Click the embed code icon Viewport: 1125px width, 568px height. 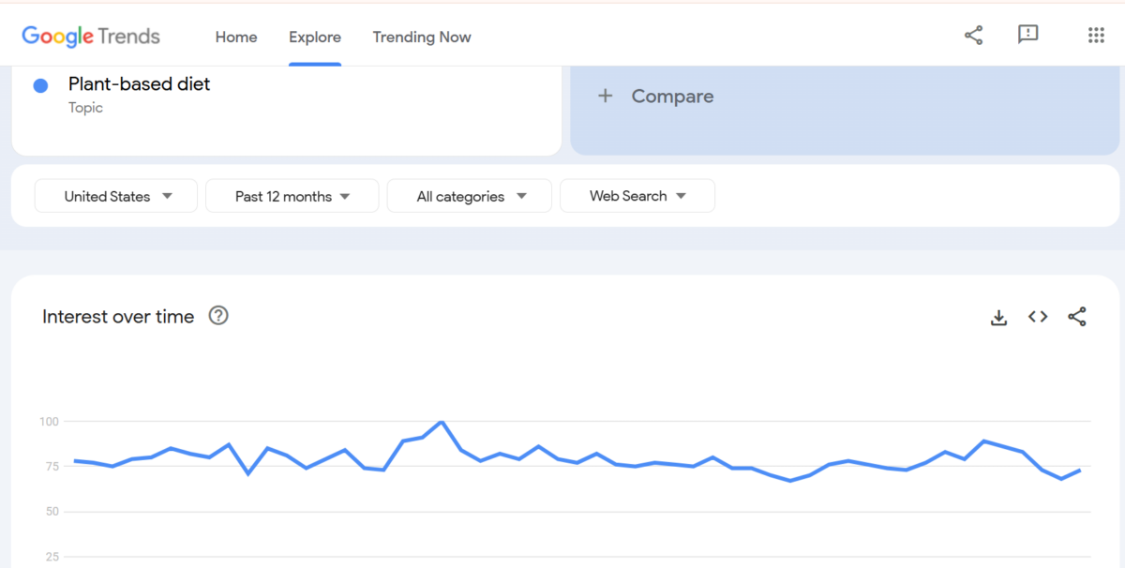click(x=1038, y=317)
